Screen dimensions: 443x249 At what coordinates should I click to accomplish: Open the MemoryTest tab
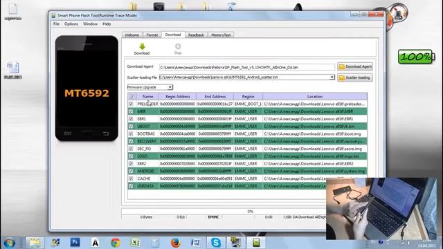click(x=221, y=35)
